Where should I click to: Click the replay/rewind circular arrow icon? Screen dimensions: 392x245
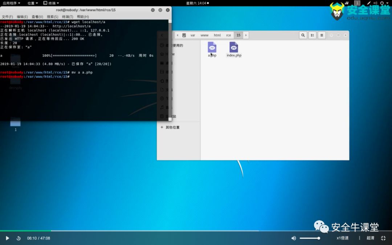(19, 238)
